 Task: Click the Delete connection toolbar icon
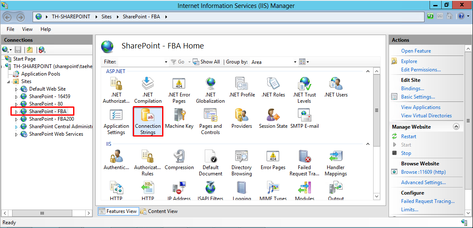[42, 49]
